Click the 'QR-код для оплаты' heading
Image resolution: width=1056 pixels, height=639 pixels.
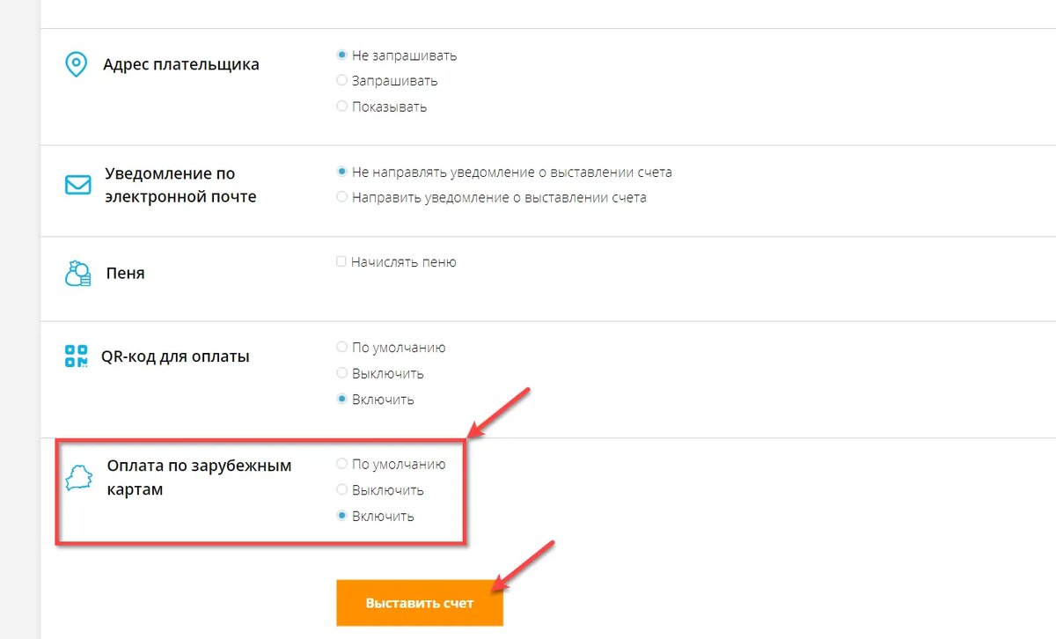(175, 356)
